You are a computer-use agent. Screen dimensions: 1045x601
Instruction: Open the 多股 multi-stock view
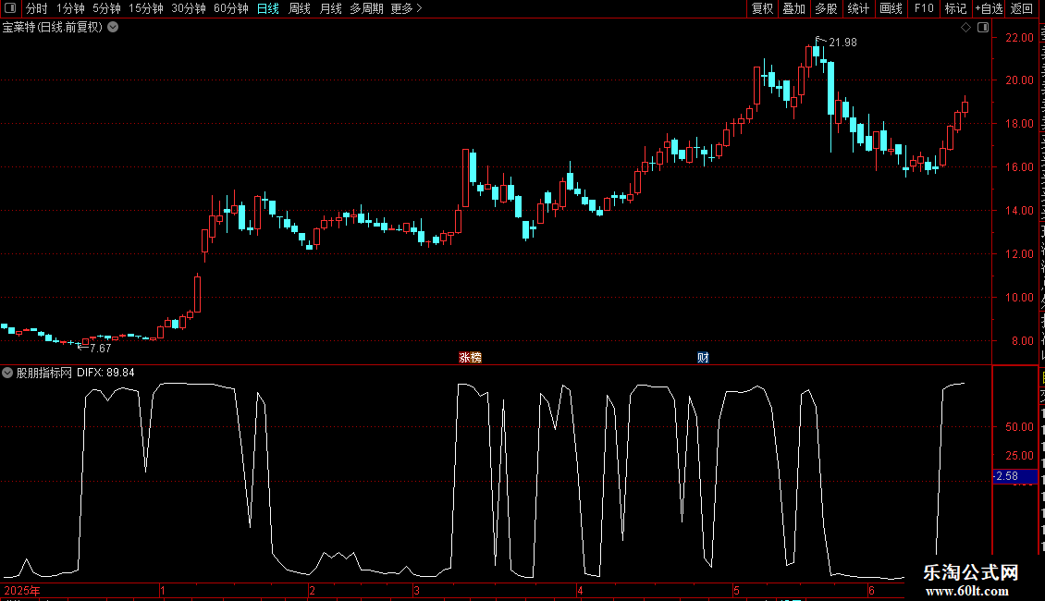[826, 8]
